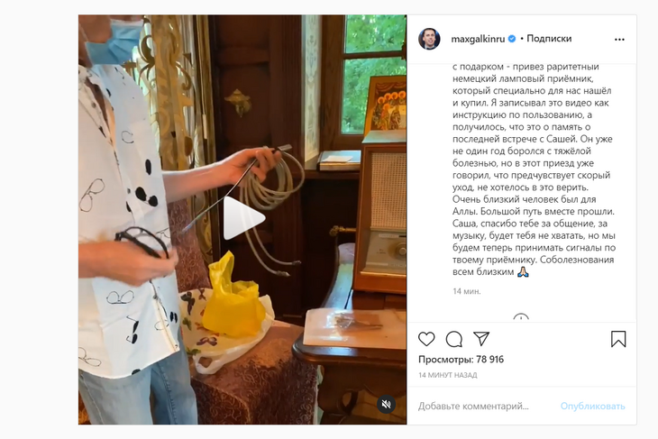This screenshot has width=658, height=439.
Task: Click the praying hands emoji in caption
Action: [x=523, y=271]
